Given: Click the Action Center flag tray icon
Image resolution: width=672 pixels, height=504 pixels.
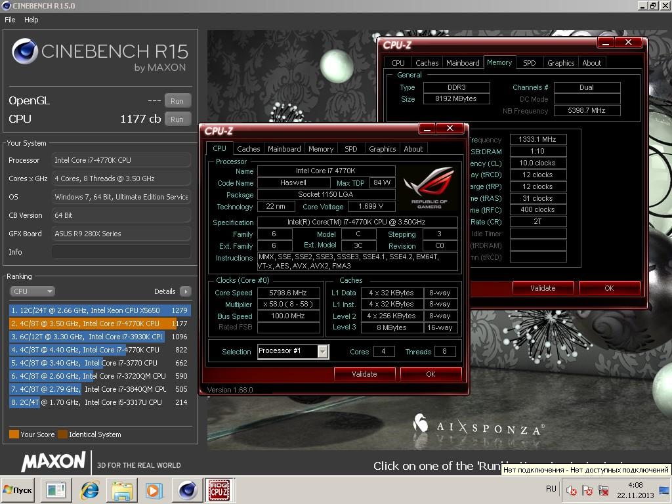Looking at the screenshot, I should pos(587,490).
